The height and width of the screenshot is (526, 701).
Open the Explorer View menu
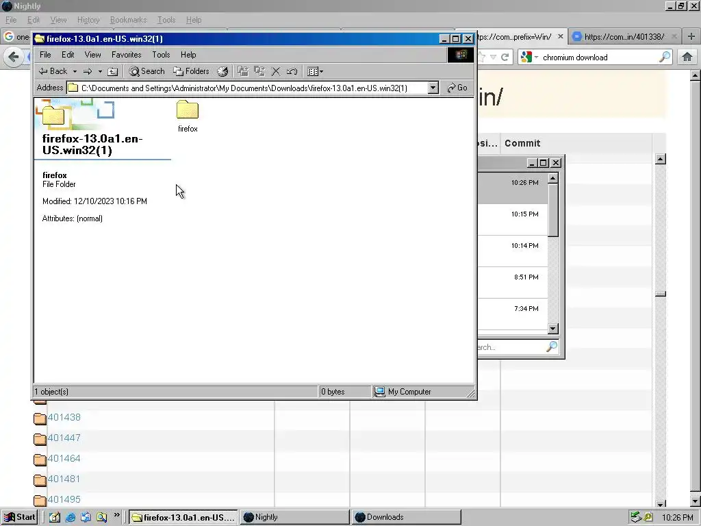tap(92, 55)
